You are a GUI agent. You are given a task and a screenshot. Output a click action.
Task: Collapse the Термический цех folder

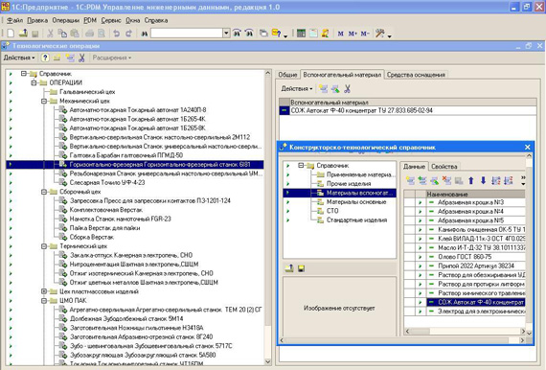pyautogui.click(x=44, y=246)
